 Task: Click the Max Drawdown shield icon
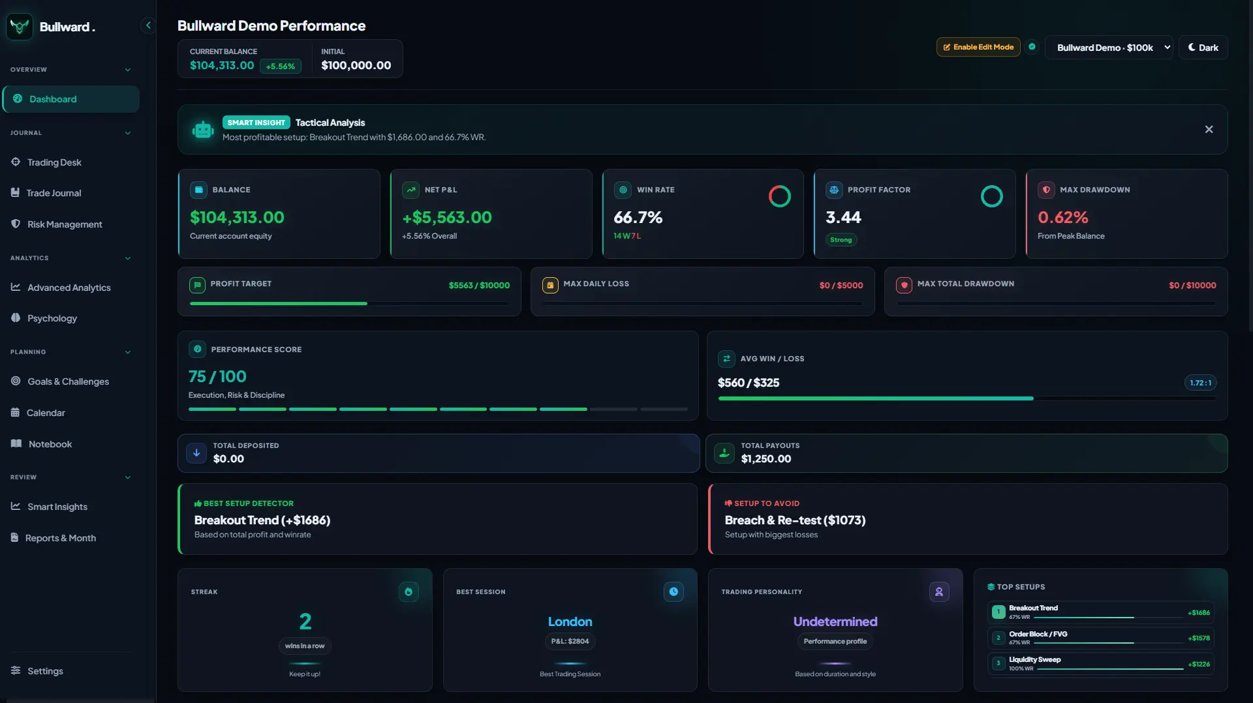(1046, 190)
